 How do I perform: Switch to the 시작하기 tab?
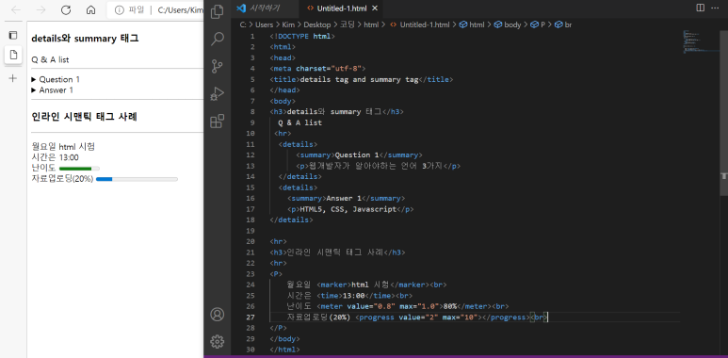[x=264, y=8]
